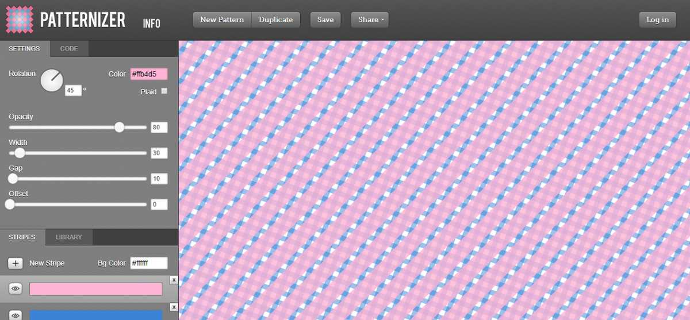Click the rotation degrees field showing 45
Image resolution: width=690 pixels, height=320 pixels.
(x=73, y=91)
